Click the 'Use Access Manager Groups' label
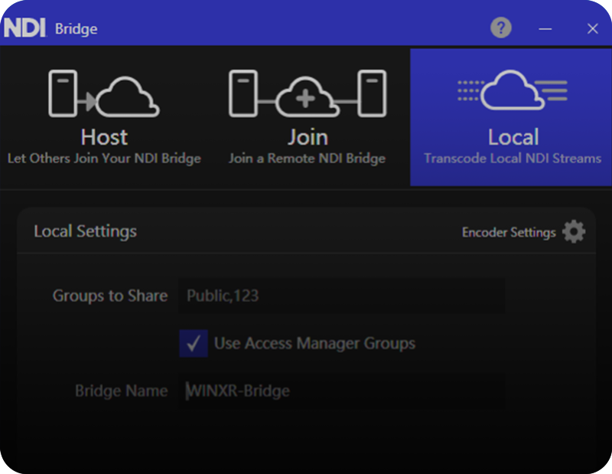 [314, 343]
